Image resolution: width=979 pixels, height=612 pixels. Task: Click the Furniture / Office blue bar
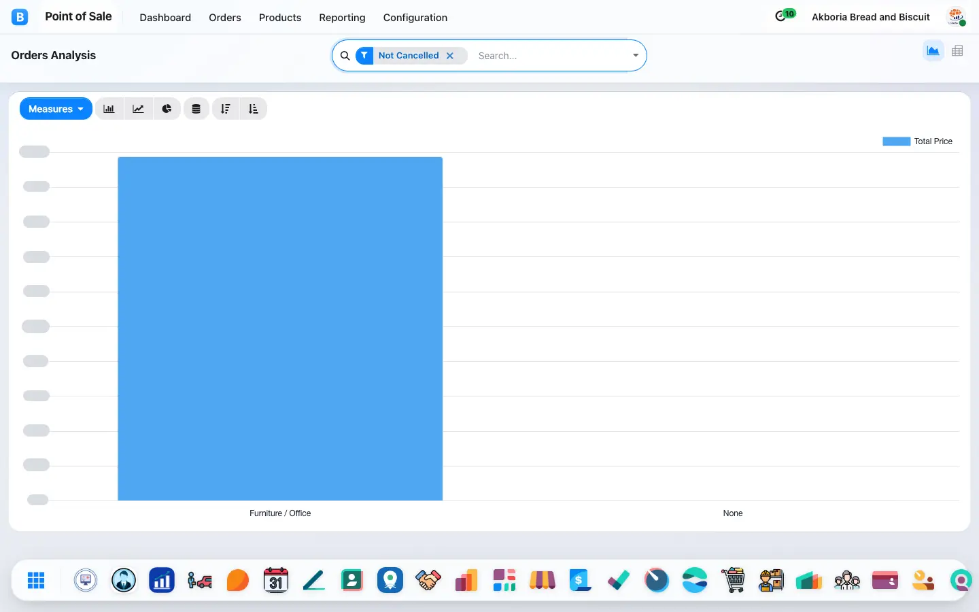(x=280, y=329)
